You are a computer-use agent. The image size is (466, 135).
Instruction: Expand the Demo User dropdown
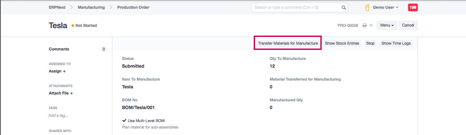[x=386, y=7]
